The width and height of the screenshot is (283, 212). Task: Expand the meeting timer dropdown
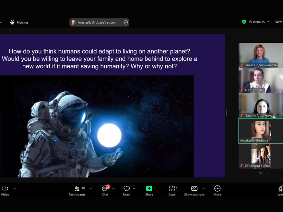click(268, 22)
